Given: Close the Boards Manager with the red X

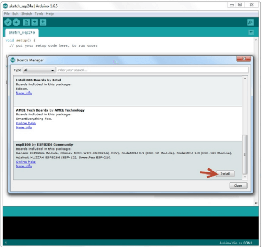Looking at the screenshot, I should point(244,59).
